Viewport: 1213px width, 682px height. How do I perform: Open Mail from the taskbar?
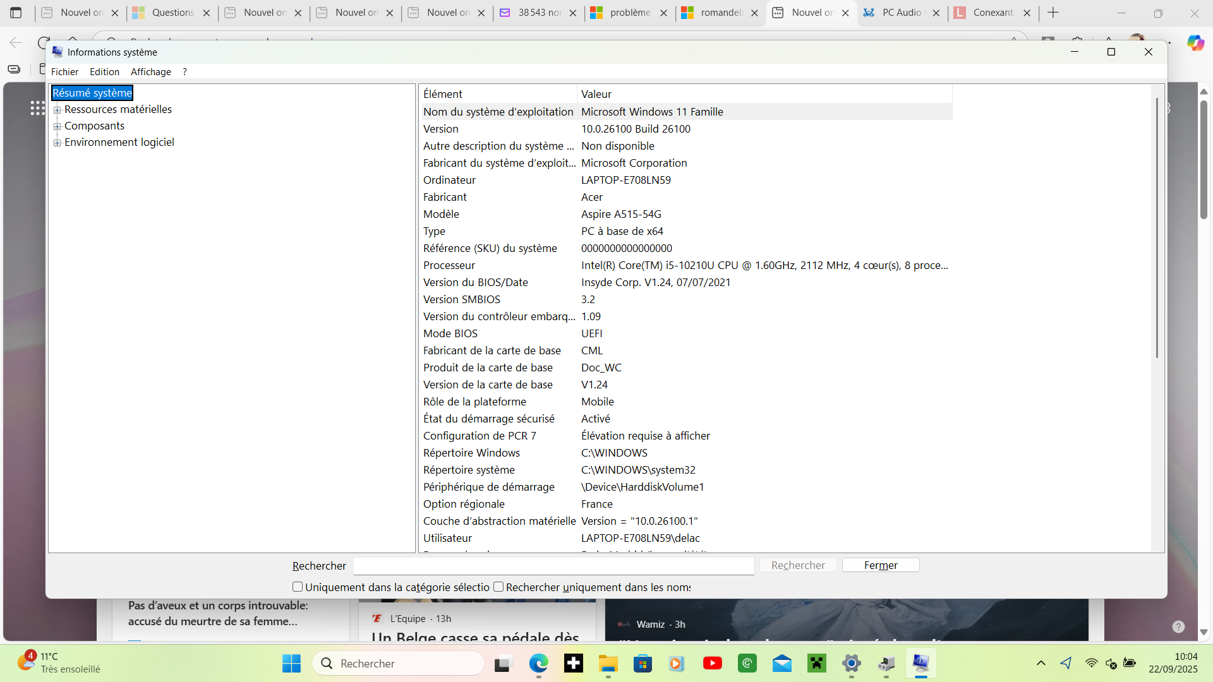782,663
